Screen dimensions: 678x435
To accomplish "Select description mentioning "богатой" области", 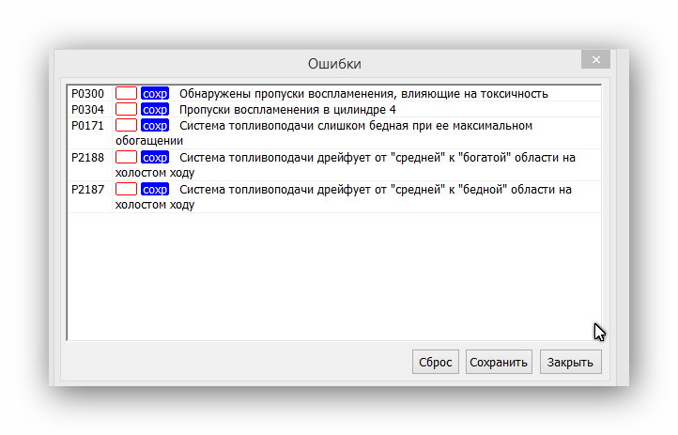I will point(345,164).
